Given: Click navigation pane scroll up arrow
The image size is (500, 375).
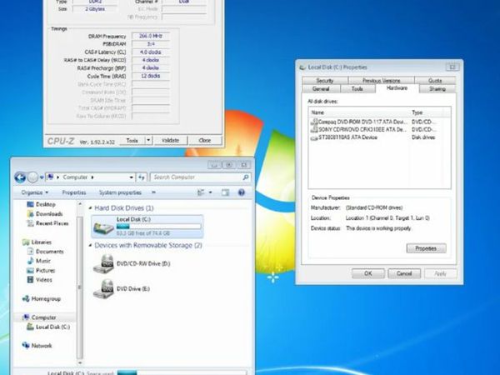Looking at the screenshot, I should [80, 204].
